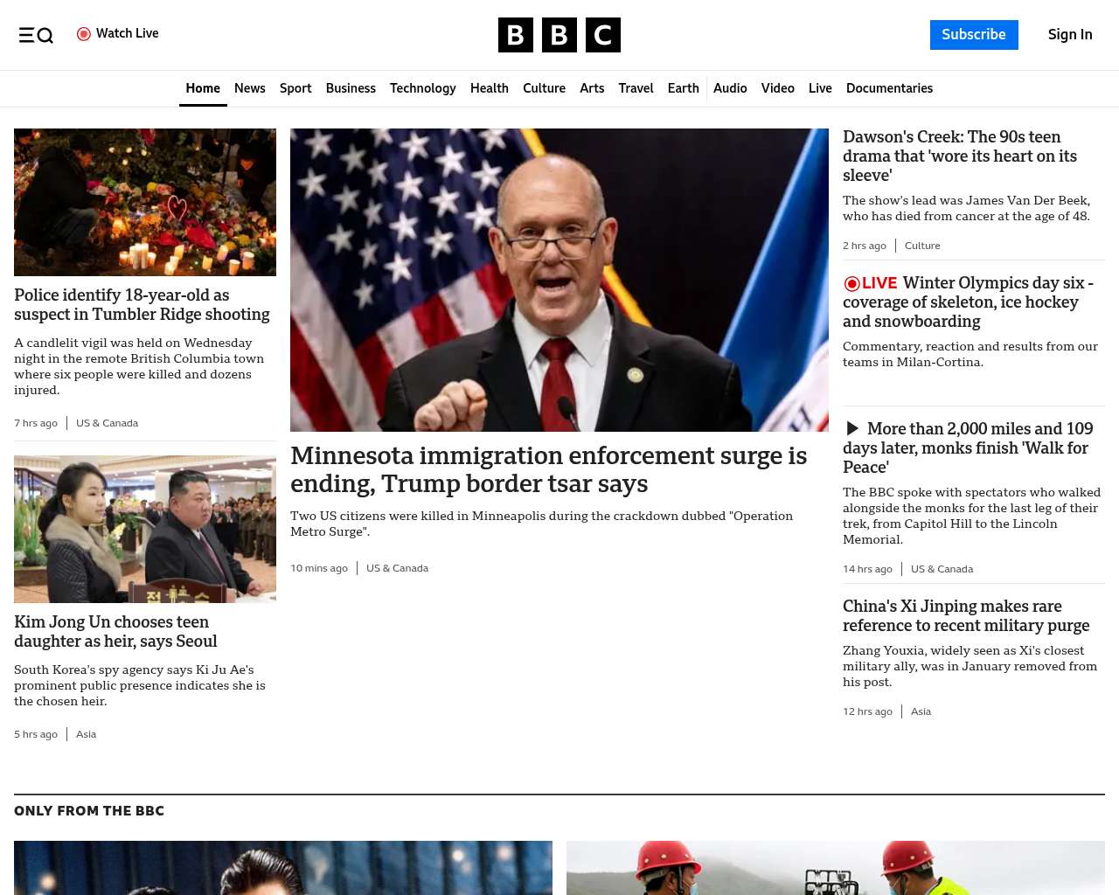The height and width of the screenshot is (895, 1119).
Task: Click US & Canada tag under monks story
Action: [942, 569]
